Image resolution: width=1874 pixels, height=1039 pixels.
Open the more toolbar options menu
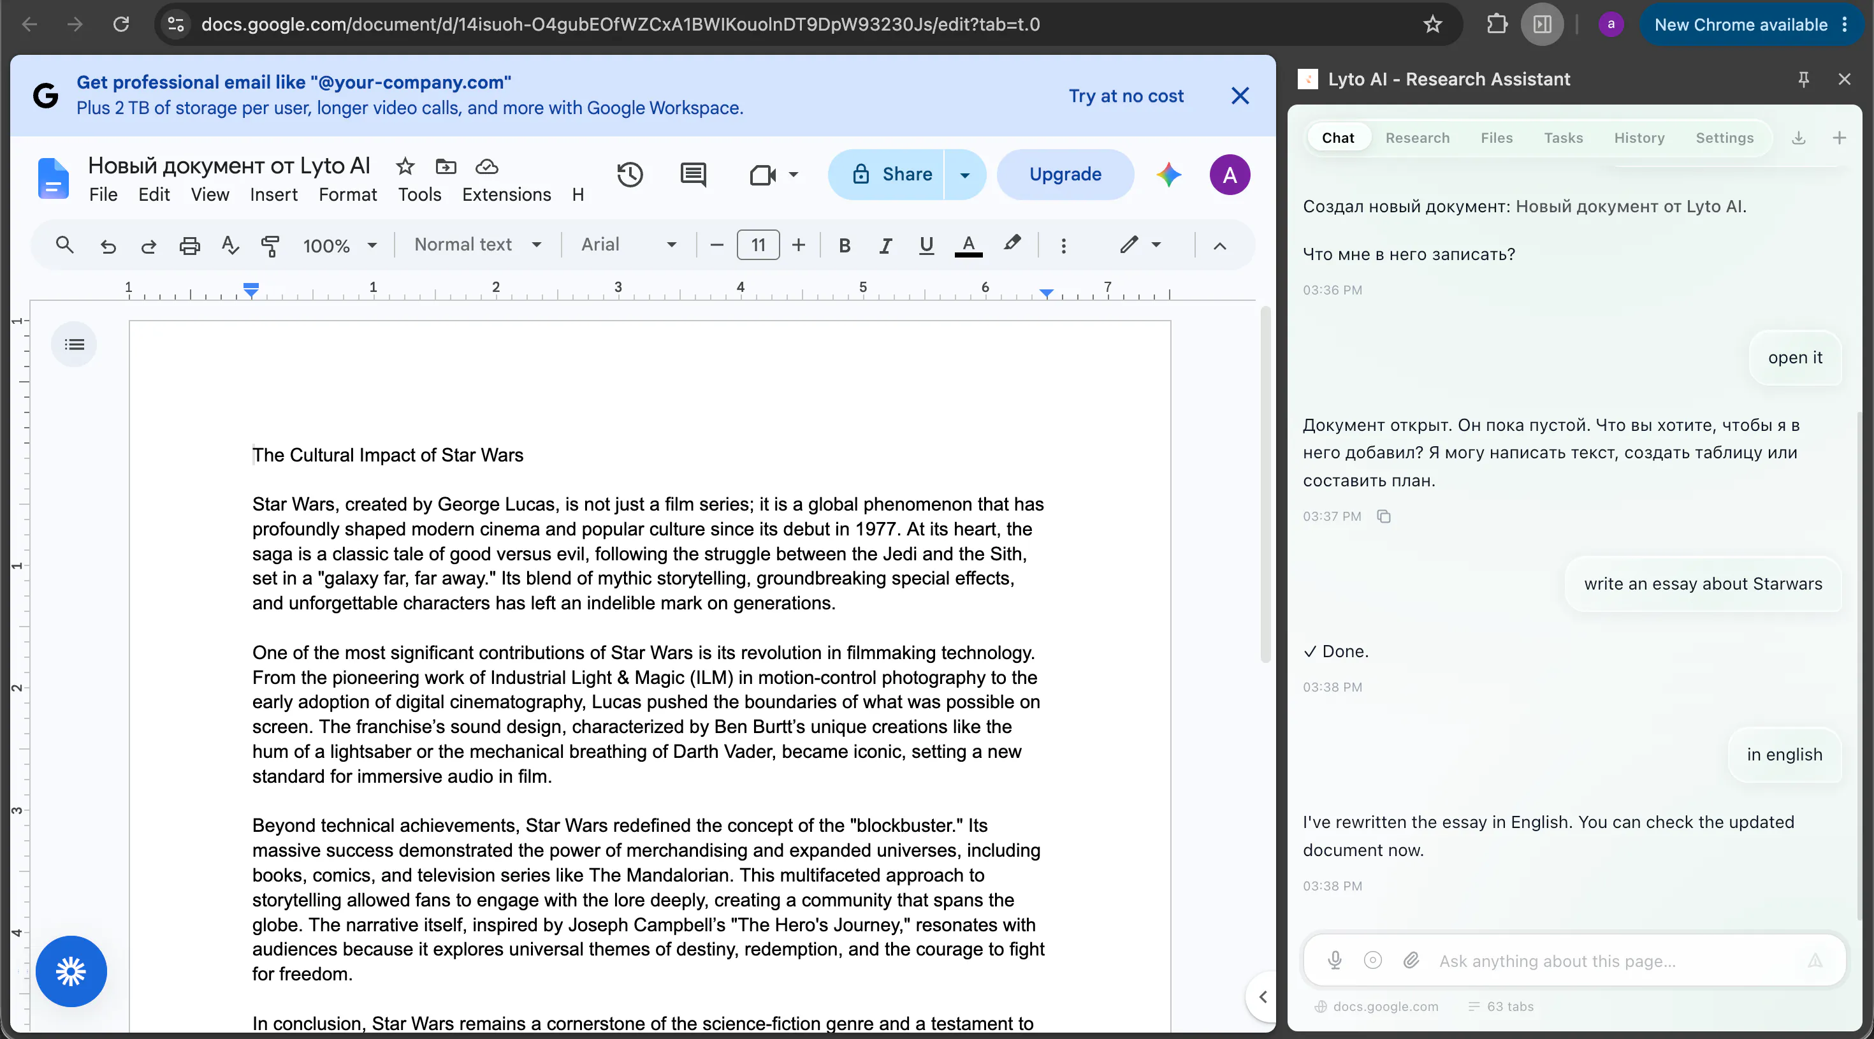tap(1063, 246)
